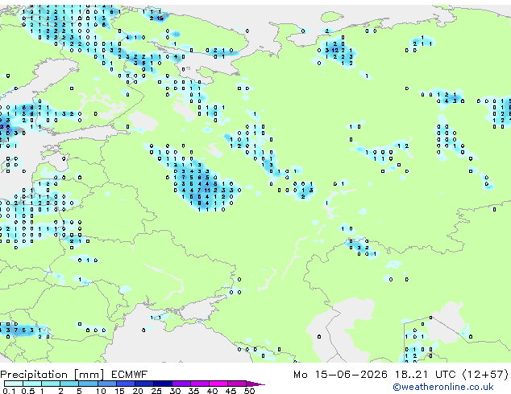Click the weatheronline.co.uk copyright link
This screenshot has width=511, height=394.
tap(443, 387)
